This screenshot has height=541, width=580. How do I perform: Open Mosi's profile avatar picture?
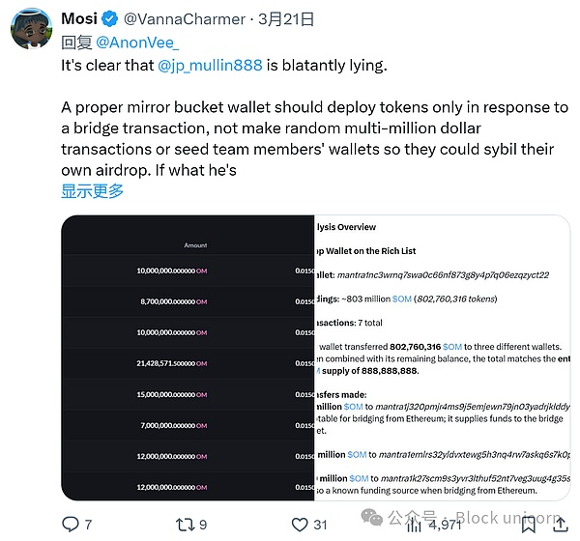(30, 29)
